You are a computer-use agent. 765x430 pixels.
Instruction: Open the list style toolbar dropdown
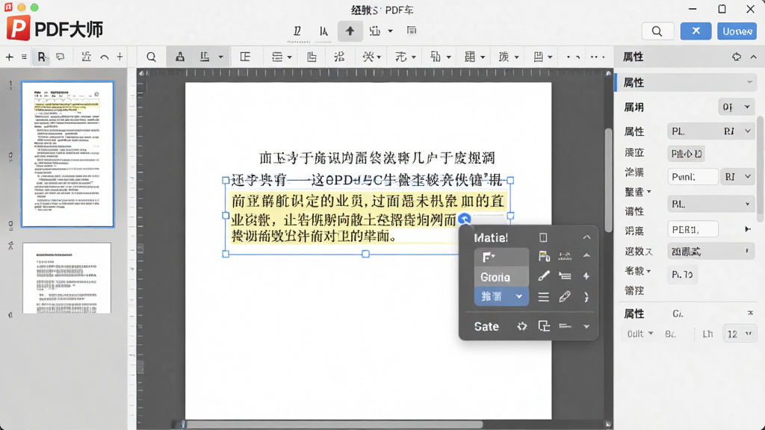click(282, 57)
